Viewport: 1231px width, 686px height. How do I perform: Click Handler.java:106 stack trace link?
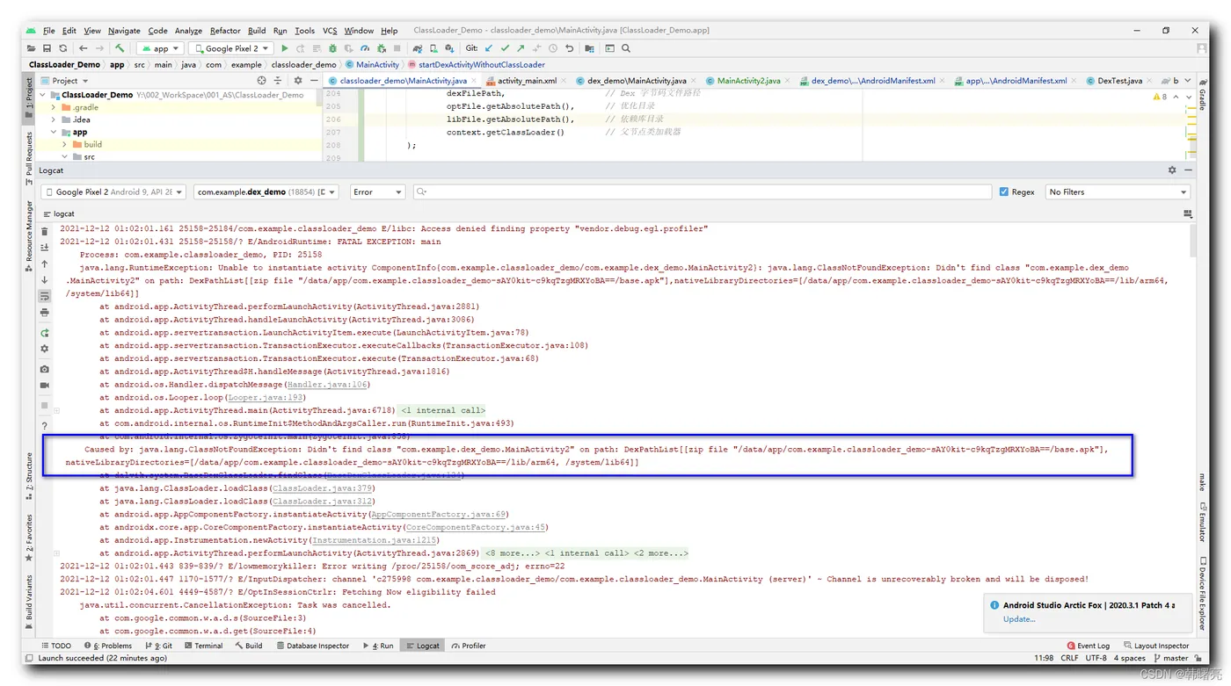327,385
